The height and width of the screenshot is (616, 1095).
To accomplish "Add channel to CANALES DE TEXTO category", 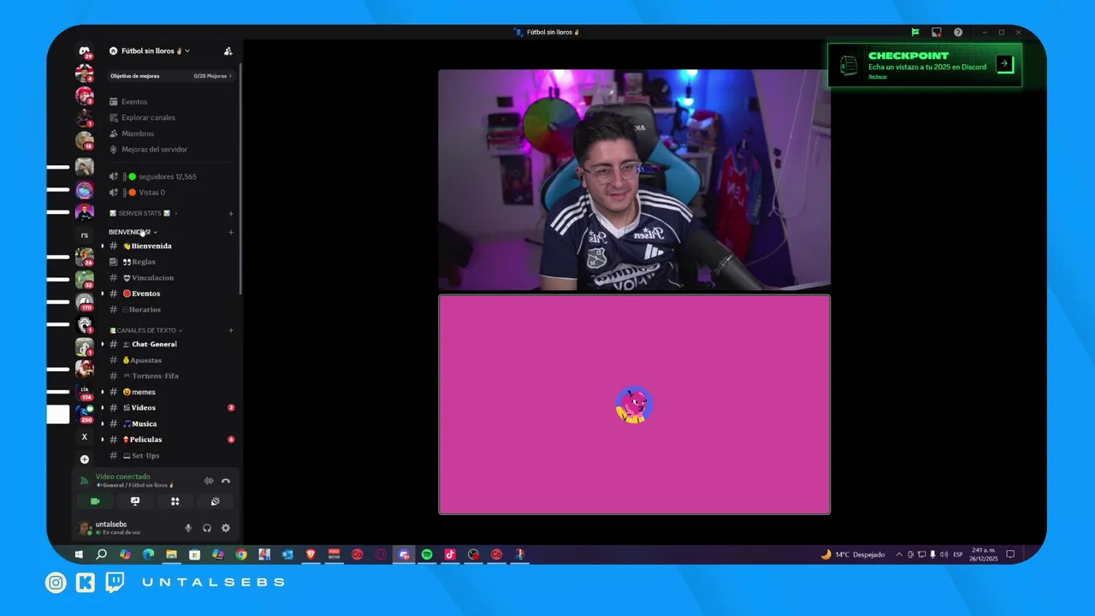I will tap(231, 330).
